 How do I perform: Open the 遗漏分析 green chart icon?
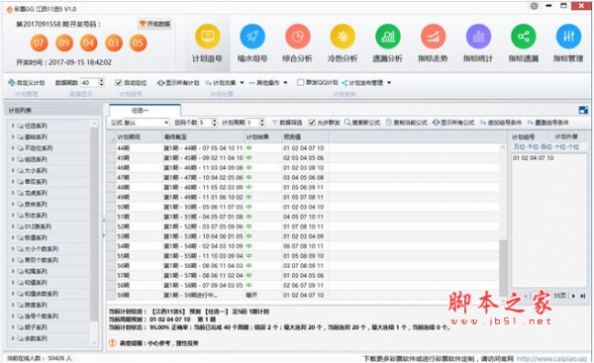click(x=387, y=37)
